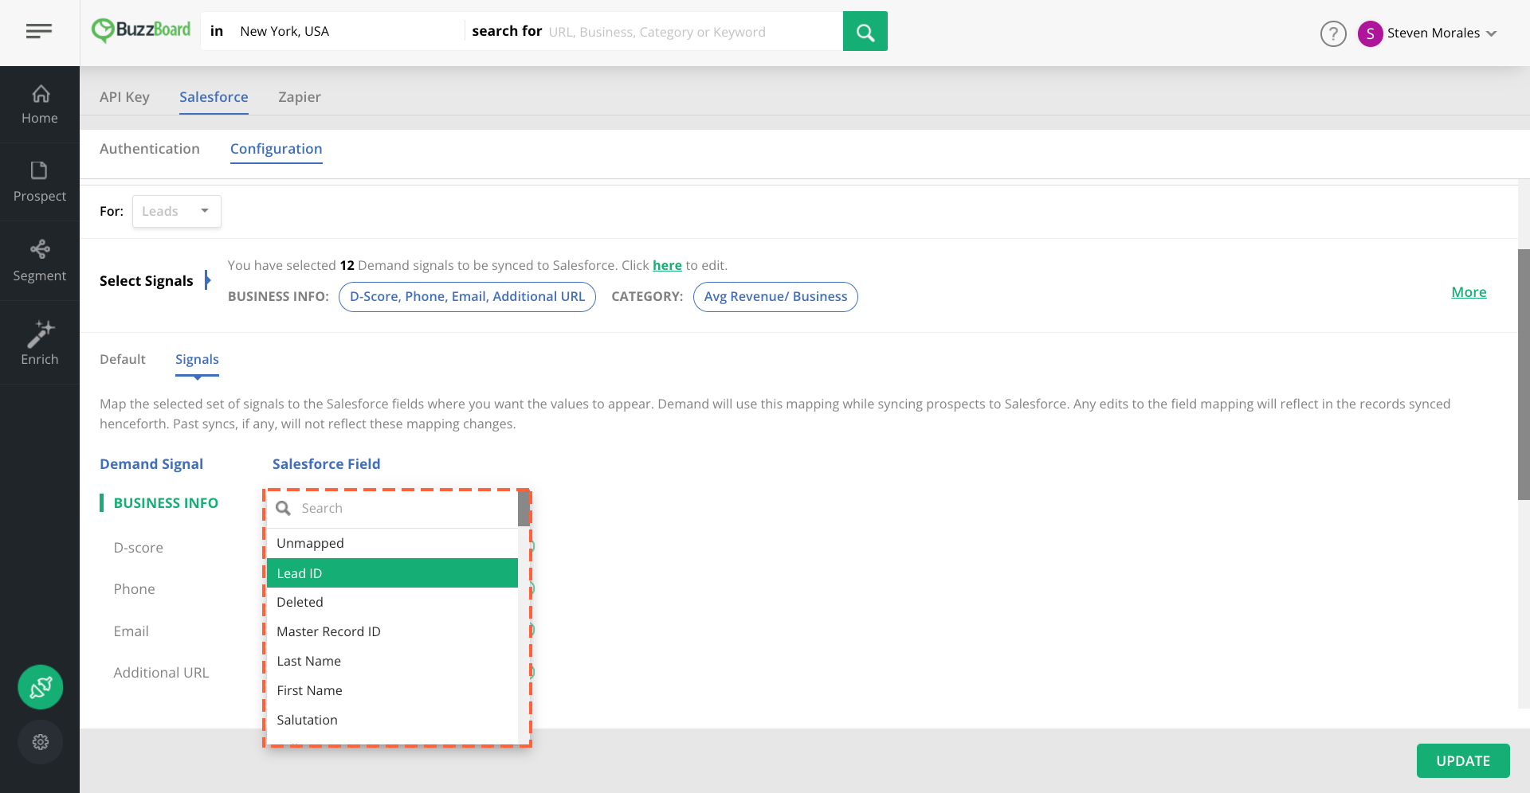The width and height of the screenshot is (1530, 793).
Task: Click the 'here' link to edit signals
Action: tap(667, 265)
